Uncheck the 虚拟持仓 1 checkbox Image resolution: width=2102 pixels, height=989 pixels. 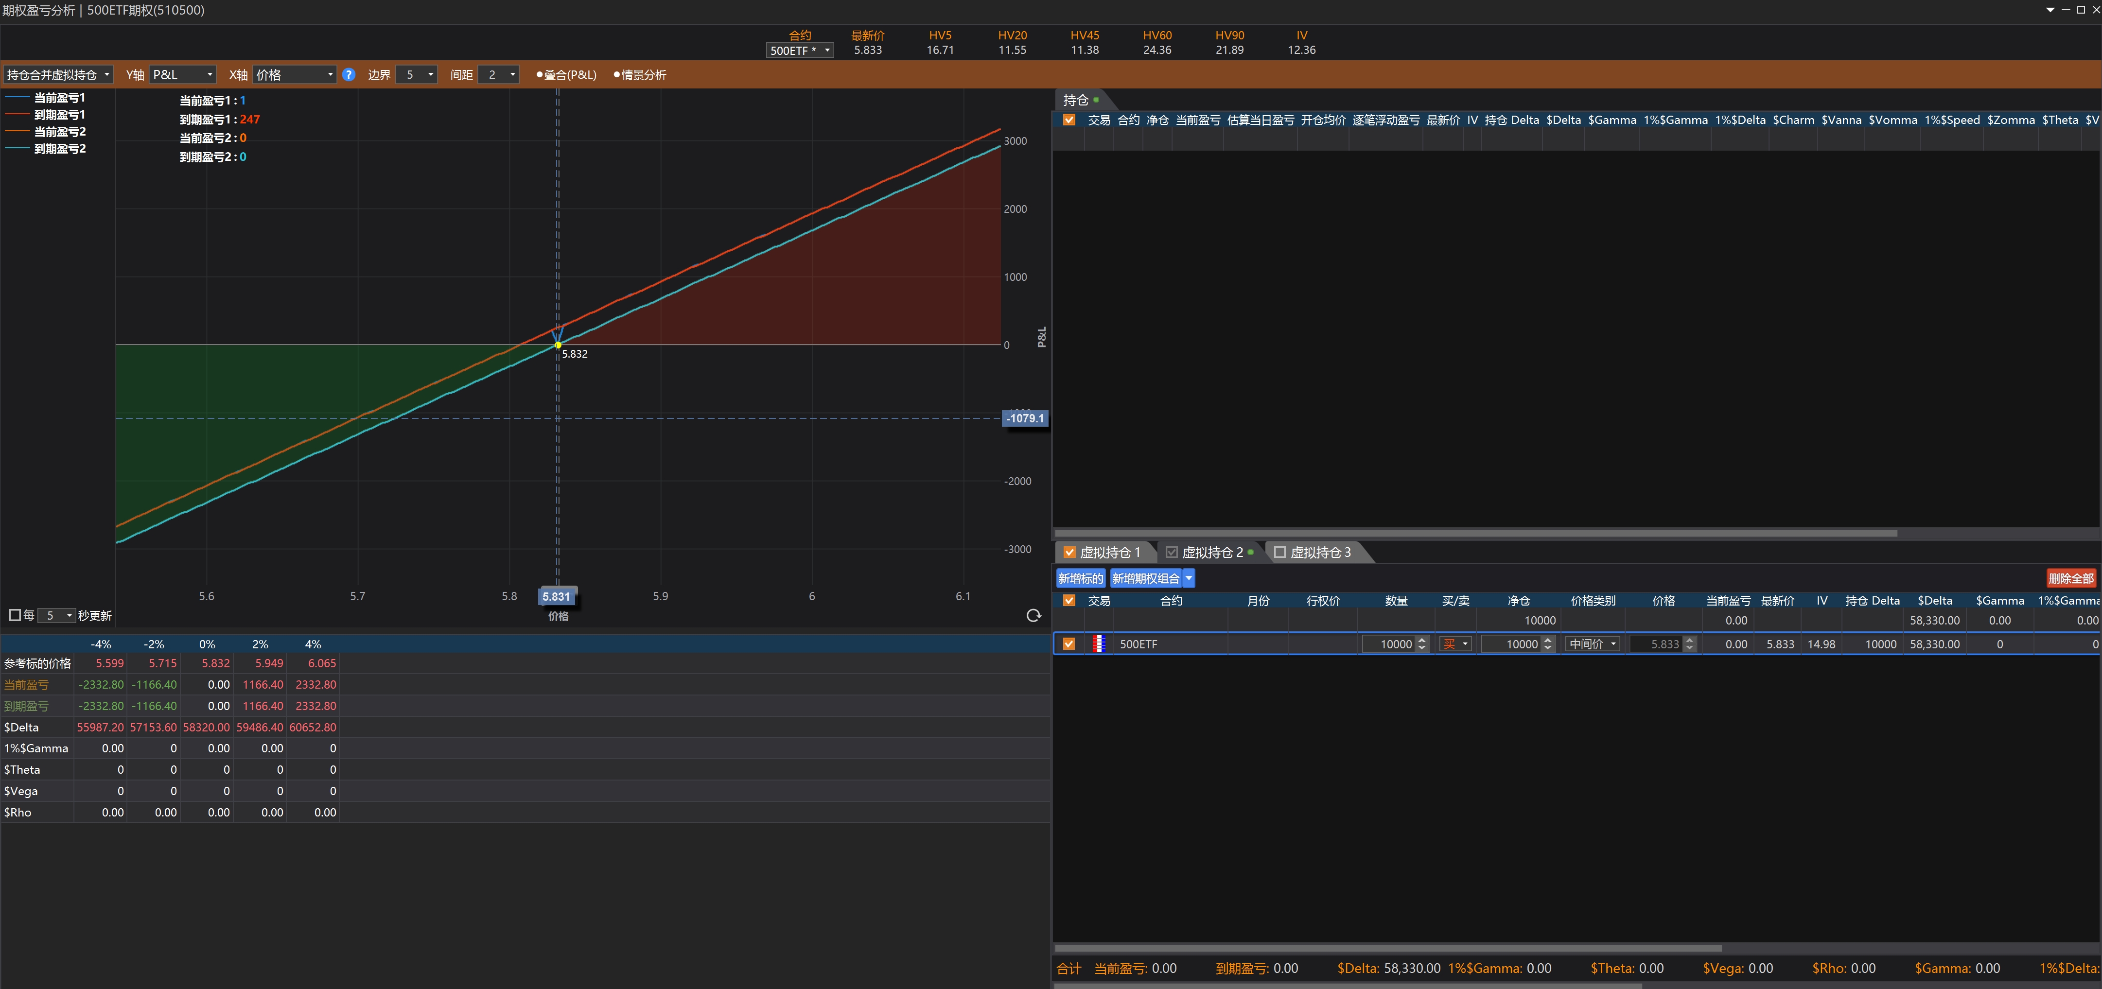pyautogui.click(x=1070, y=553)
